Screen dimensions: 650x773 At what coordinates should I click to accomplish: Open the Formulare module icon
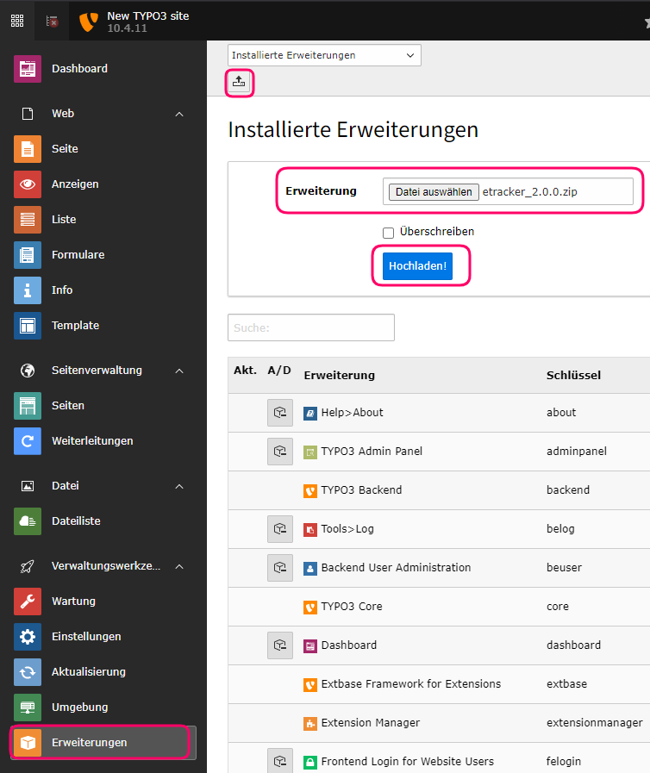pyautogui.click(x=28, y=255)
